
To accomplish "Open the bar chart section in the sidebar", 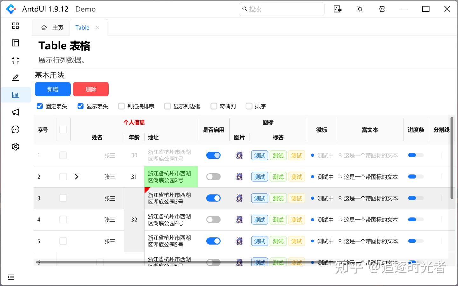I will [x=15, y=94].
